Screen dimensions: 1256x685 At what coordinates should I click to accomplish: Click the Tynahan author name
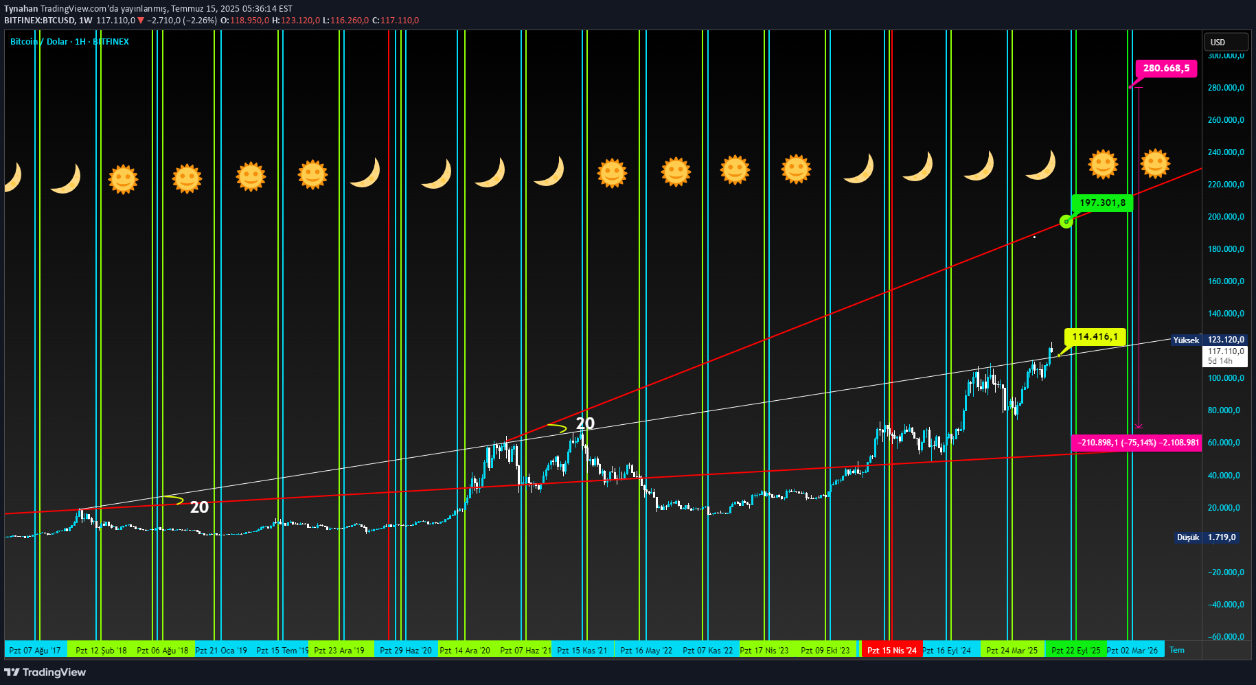pyautogui.click(x=21, y=9)
